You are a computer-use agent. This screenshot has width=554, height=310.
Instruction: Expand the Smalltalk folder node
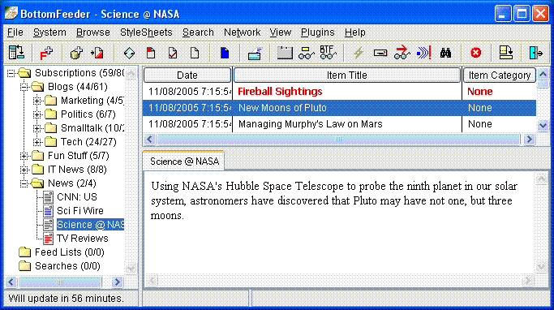click(x=37, y=128)
